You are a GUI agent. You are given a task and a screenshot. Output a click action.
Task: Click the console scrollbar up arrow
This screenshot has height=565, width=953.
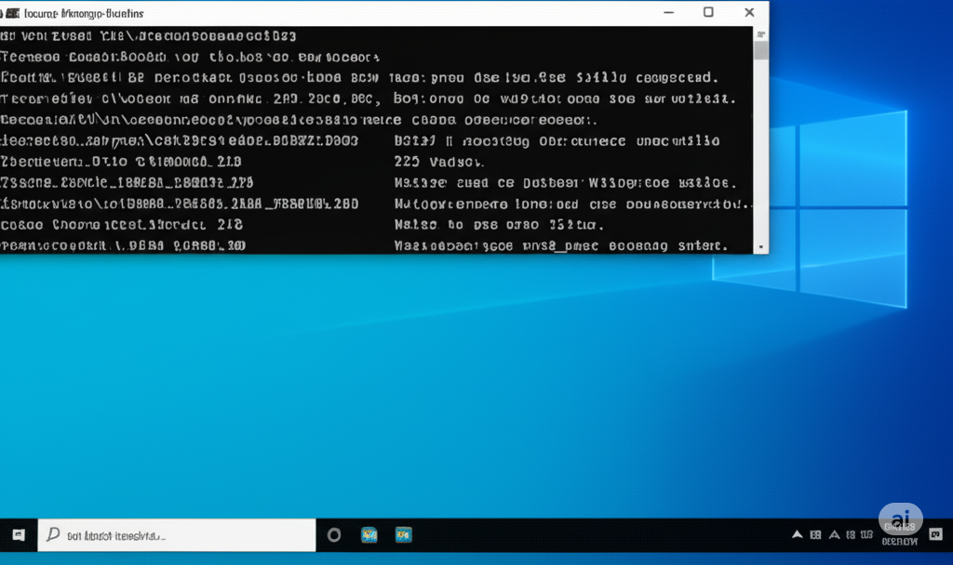(x=761, y=34)
